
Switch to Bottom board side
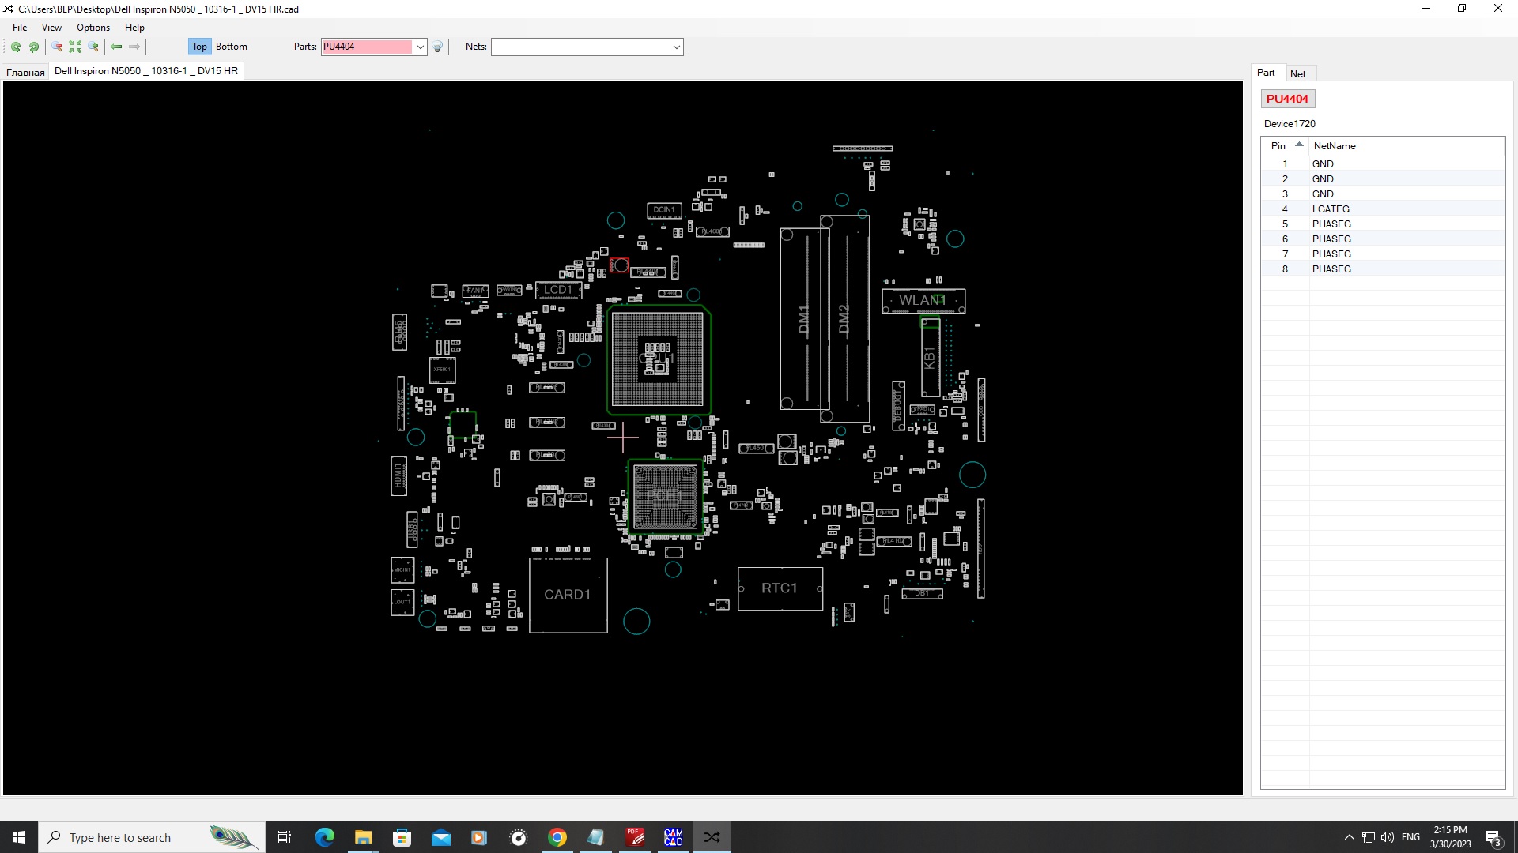point(232,47)
